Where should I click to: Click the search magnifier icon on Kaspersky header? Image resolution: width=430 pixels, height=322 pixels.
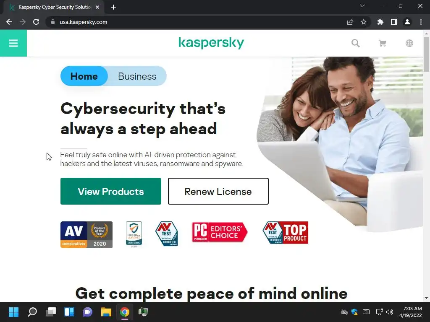point(355,43)
